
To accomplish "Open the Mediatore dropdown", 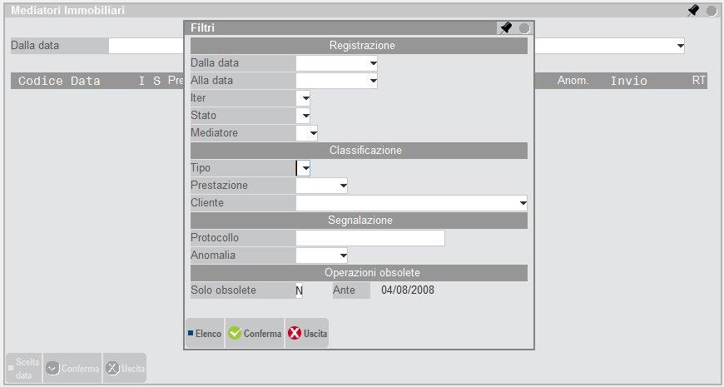I will (312, 133).
